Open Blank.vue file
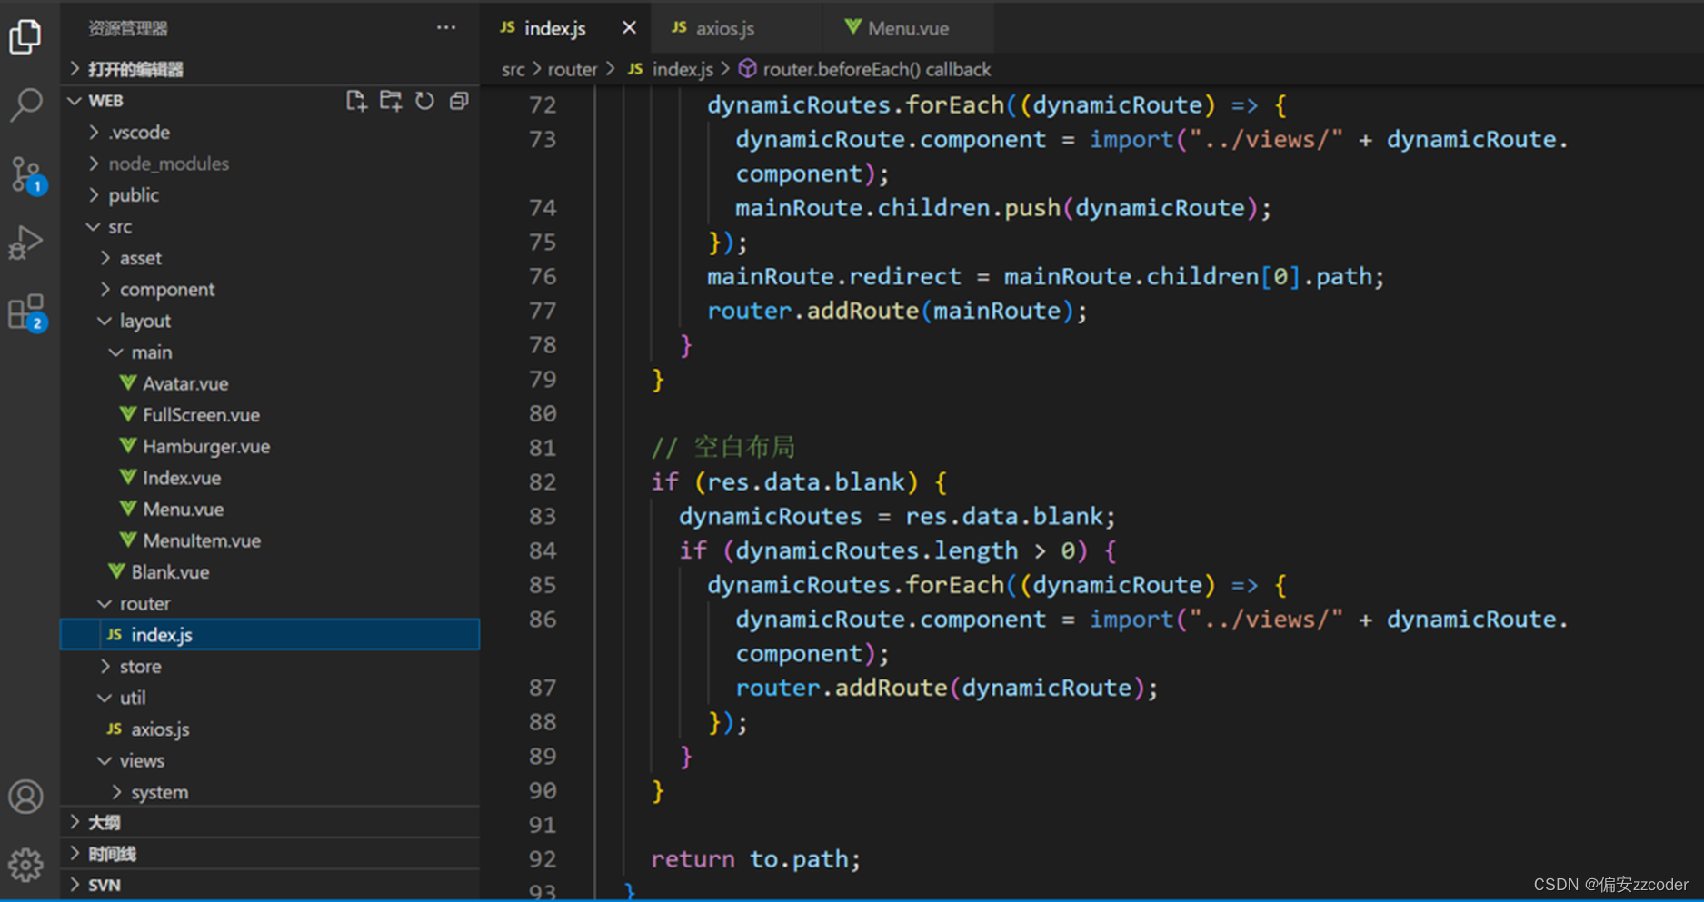The image size is (1704, 902). tap(270, 572)
